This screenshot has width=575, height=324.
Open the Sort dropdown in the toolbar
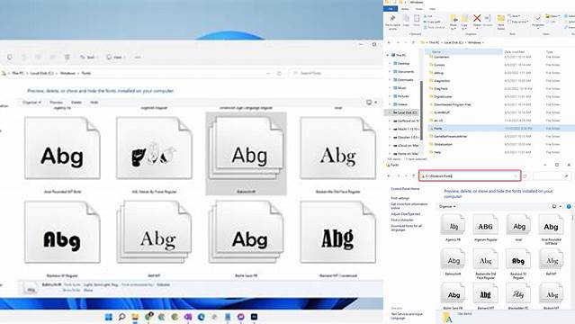click(x=87, y=58)
